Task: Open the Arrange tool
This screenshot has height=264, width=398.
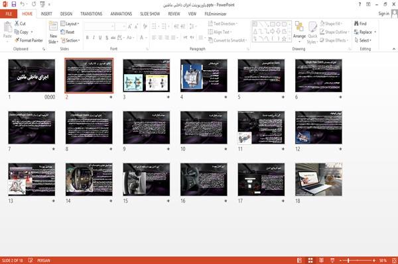Action: coord(299,32)
